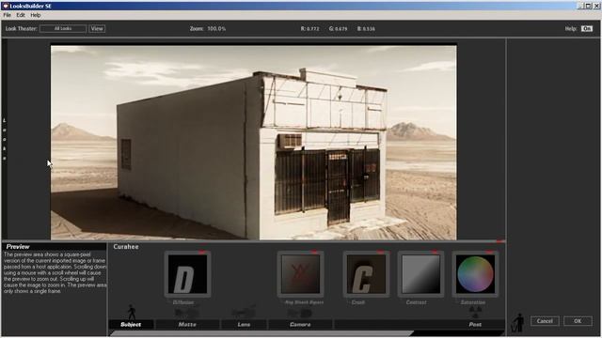Screen dimensions: 602x338
Task: Switch to the Matte tab
Action: (187, 325)
